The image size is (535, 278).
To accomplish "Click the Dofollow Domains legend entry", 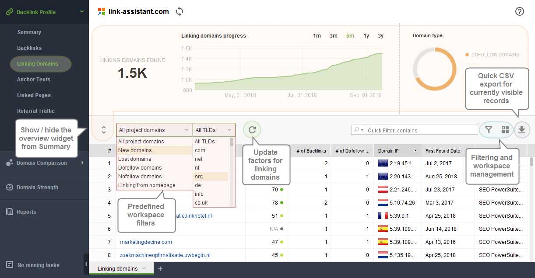I will pos(492,55).
